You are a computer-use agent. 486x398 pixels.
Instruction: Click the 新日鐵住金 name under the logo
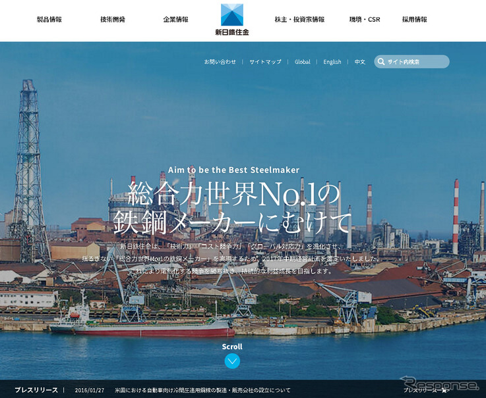[232, 32]
